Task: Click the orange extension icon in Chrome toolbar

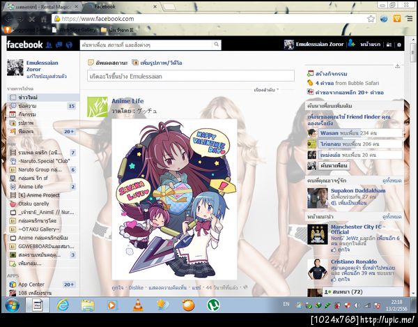Action: (x=397, y=19)
